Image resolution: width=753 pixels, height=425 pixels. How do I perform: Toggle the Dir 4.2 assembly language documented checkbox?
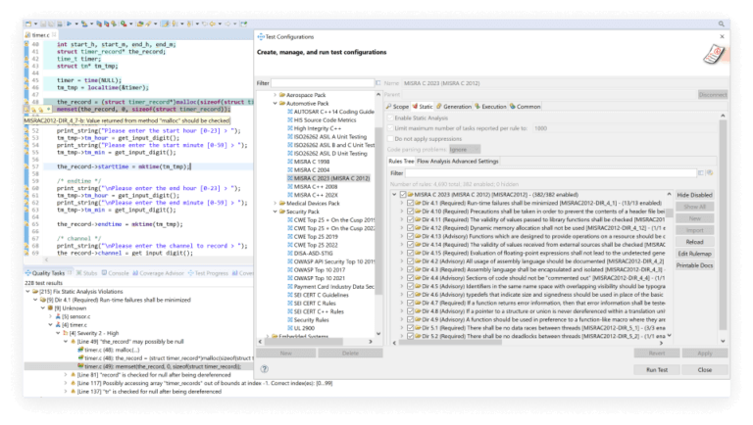(x=410, y=261)
